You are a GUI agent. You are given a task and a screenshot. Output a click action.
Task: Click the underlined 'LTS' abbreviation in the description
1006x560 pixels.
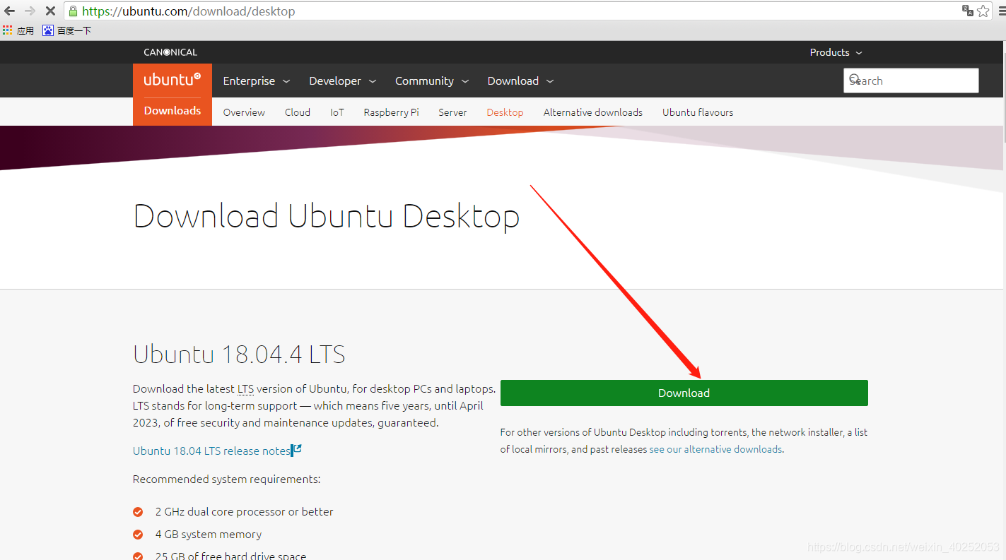pyautogui.click(x=245, y=388)
